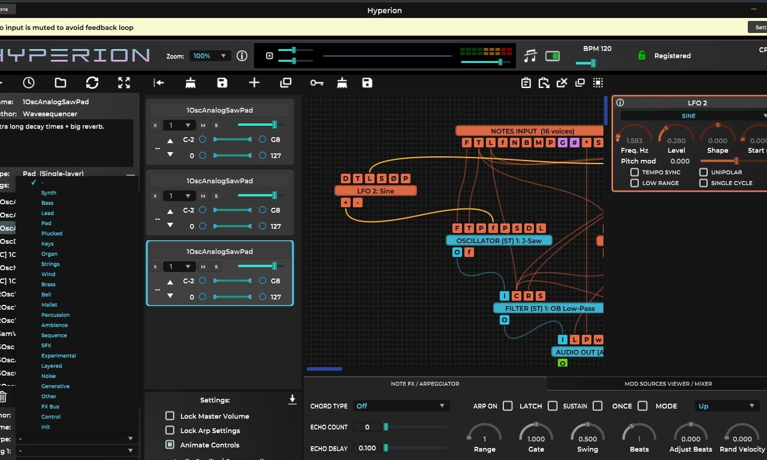This screenshot has width=767, height=460.
Task: Click the horizontal scrollbar under patch canvas
Action: [x=324, y=369]
